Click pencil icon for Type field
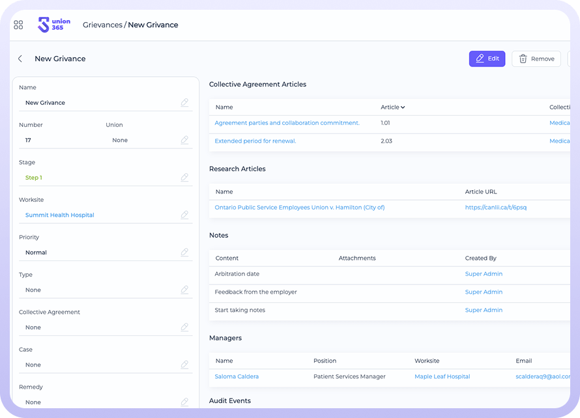Viewport: 580px width, 418px height. tap(185, 290)
